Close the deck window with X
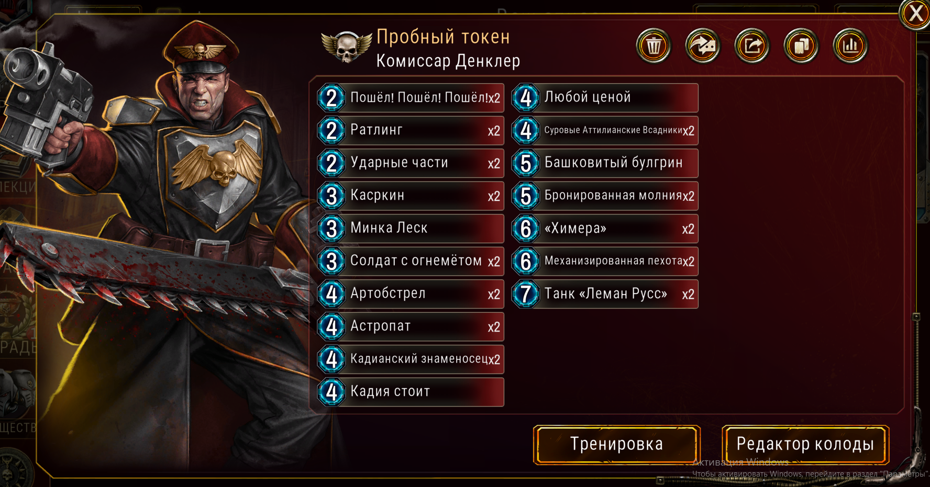This screenshot has width=930, height=487. pos(916,14)
